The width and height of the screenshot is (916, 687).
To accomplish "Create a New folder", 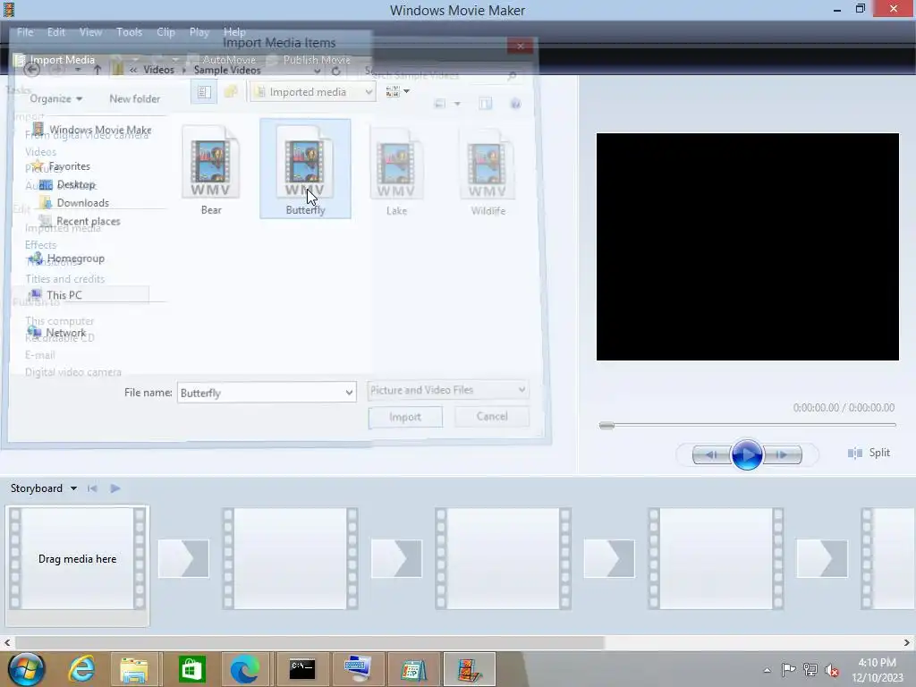I will 134,98.
